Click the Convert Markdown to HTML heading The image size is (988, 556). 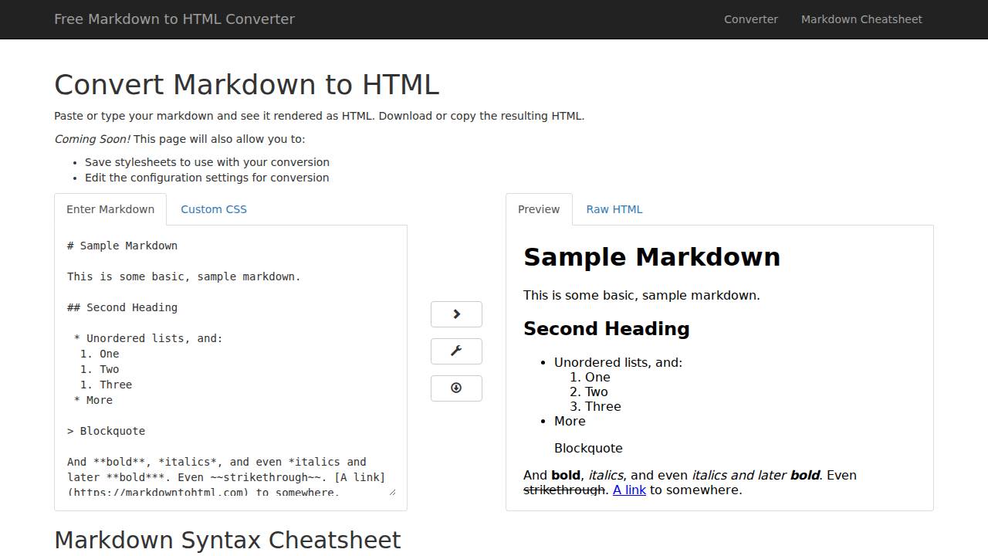click(x=247, y=84)
